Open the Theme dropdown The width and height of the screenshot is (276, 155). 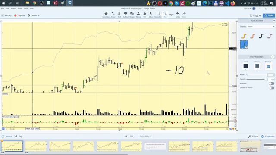coord(260,27)
